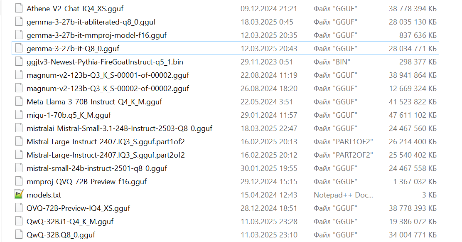This screenshot has width=462, height=242.
Task: Click the 47 611 102 КБ size cell
Action: pos(413,115)
